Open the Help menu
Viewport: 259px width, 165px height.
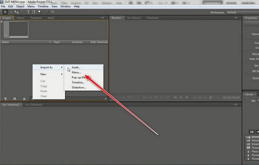77,6
